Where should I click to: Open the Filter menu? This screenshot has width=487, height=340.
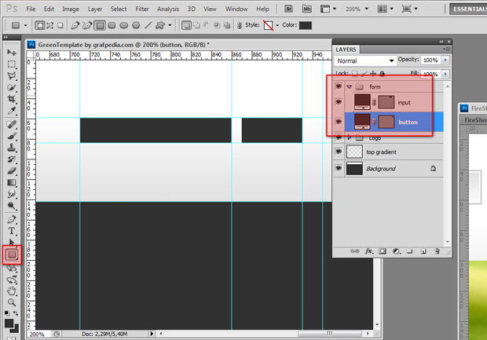(x=142, y=9)
